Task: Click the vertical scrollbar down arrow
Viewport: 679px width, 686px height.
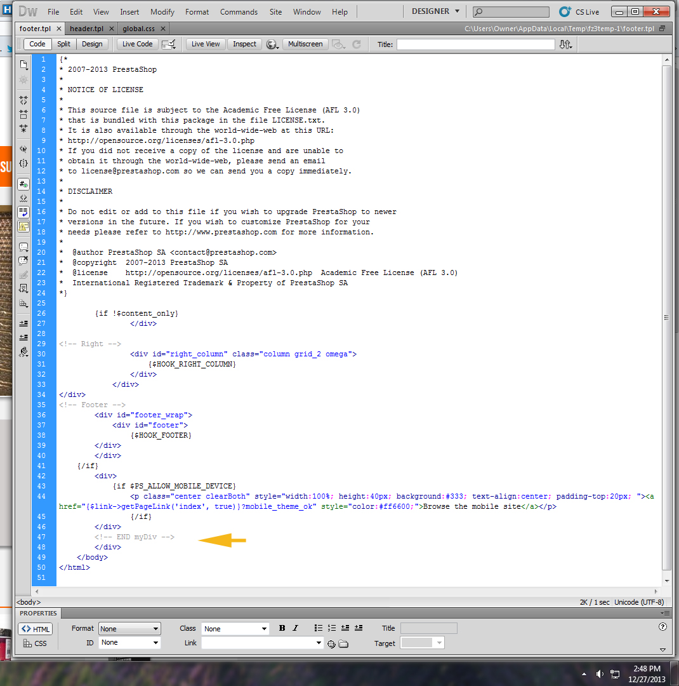Action: [667, 581]
